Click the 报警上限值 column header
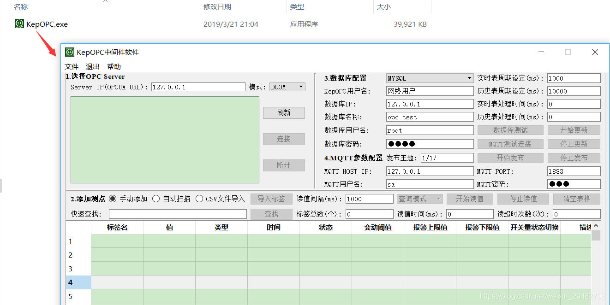Screen dimensions: 610x305 click(430, 227)
